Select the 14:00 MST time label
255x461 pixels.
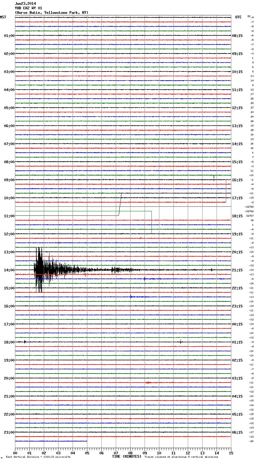(x=9, y=270)
